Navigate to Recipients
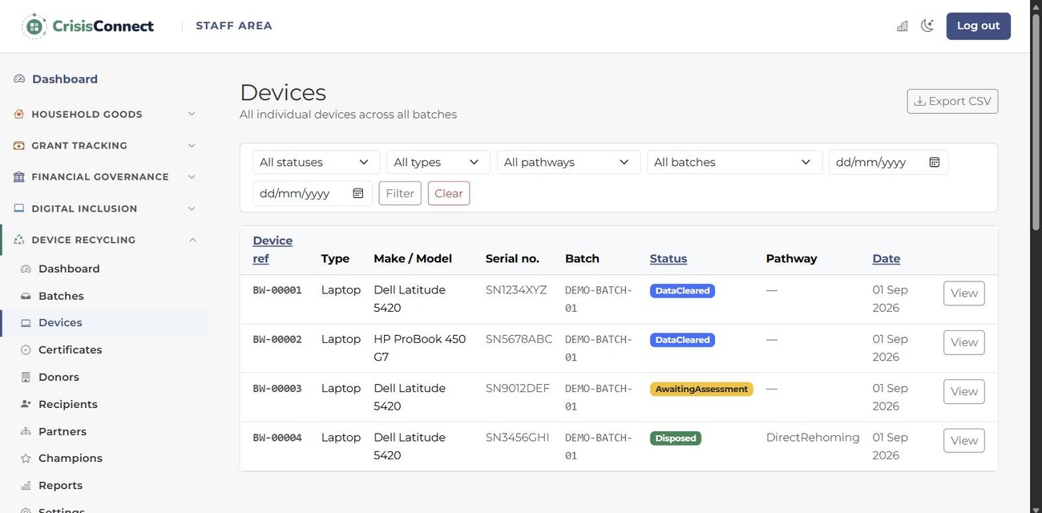 (x=67, y=404)
